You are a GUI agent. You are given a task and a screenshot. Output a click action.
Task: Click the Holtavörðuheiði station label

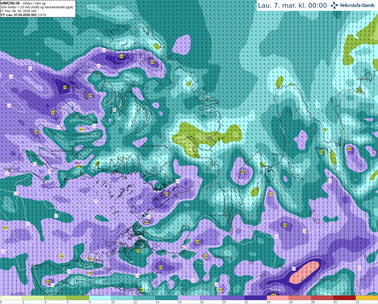pos(221,257)
